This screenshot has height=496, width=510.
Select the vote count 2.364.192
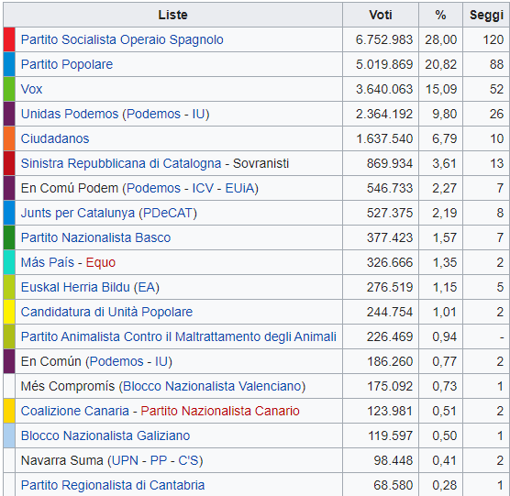click(x=384, y=114)
